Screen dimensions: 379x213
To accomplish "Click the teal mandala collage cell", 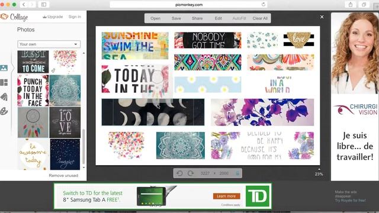I will coord(181,146).
